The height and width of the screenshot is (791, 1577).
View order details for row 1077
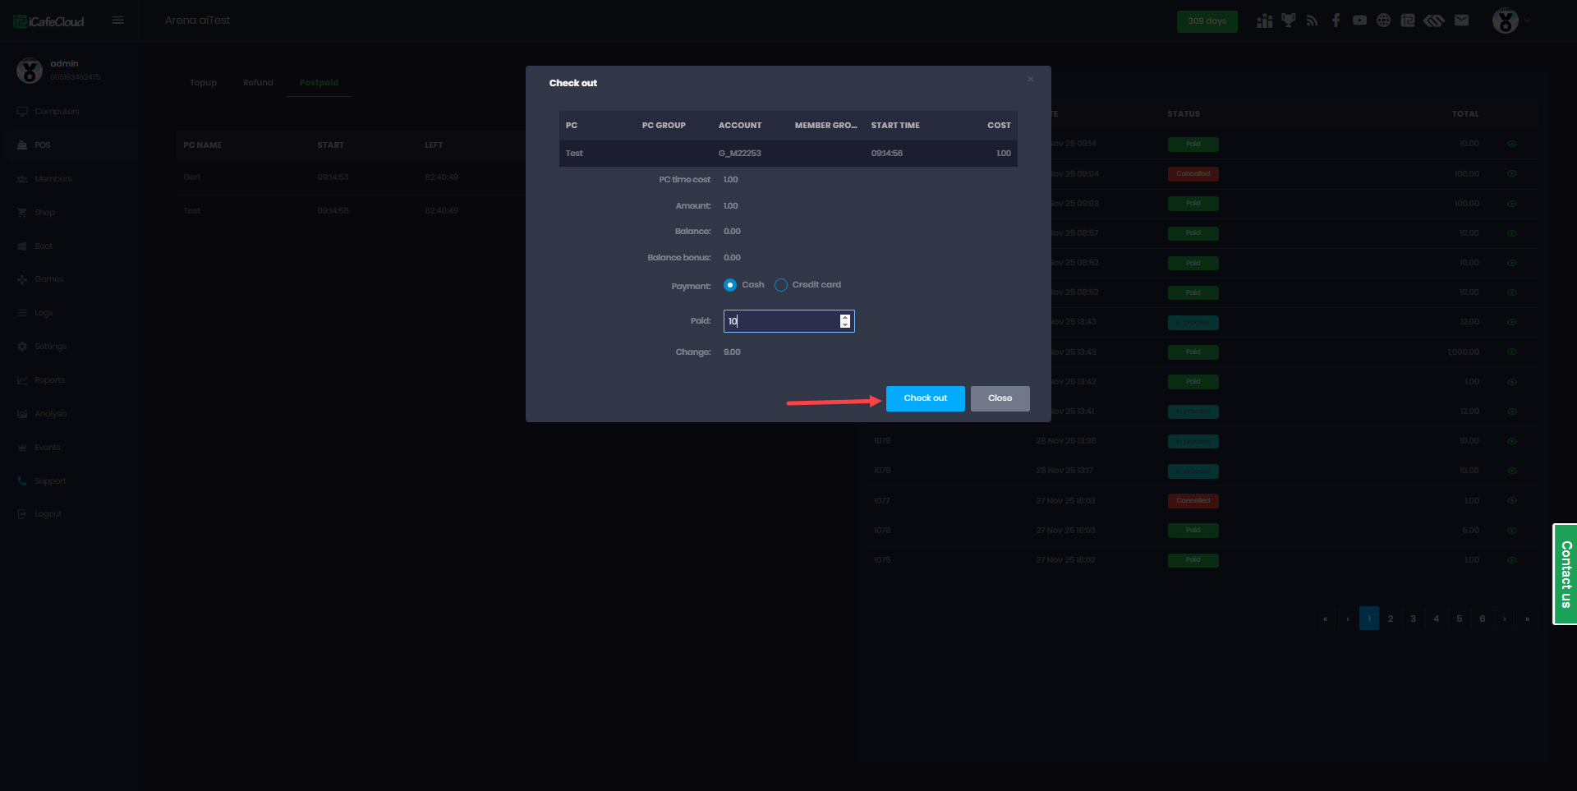click(1512, 500)
